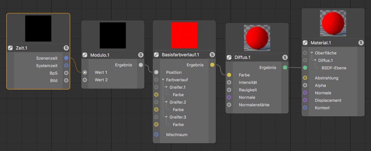Click the Modulo.1 node type icon
Screen dimensions: 371x151
(x=85, y=55)
